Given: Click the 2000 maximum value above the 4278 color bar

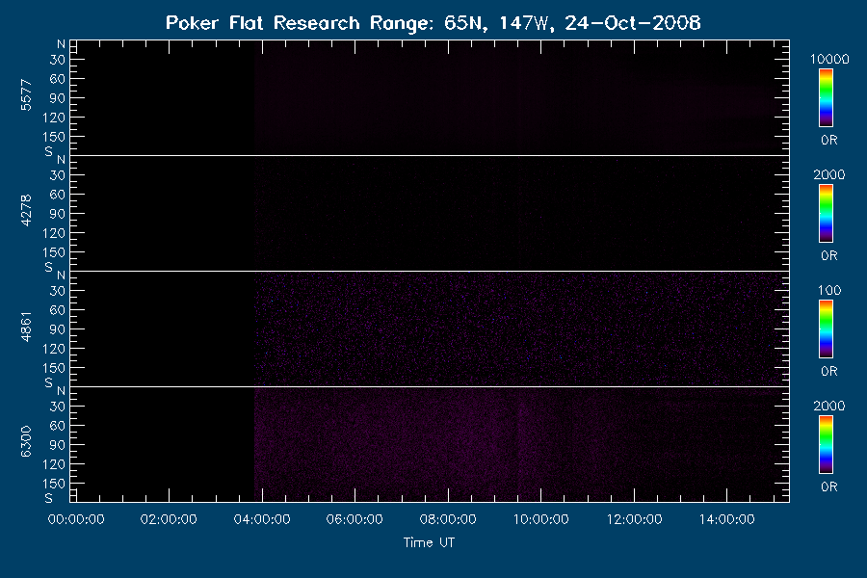Looking at the screenshot, I should coord(828,174).
